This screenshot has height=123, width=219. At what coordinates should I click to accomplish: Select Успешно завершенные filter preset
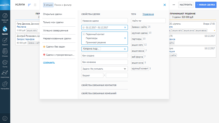(55, 30)
